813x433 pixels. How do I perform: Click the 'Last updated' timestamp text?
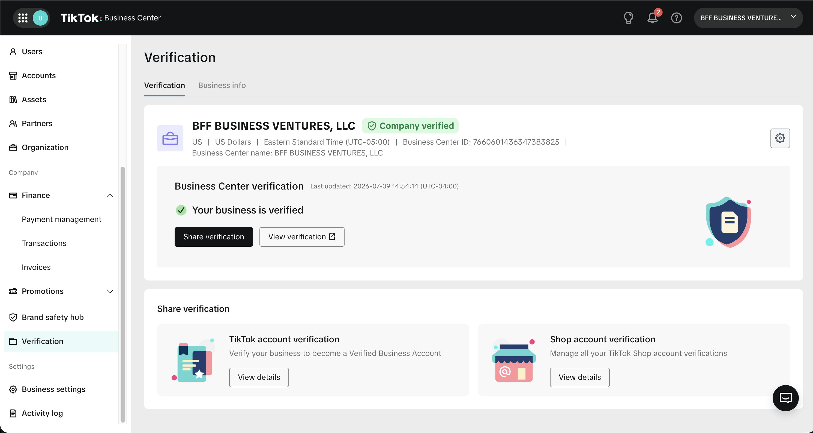click(384, 186)
